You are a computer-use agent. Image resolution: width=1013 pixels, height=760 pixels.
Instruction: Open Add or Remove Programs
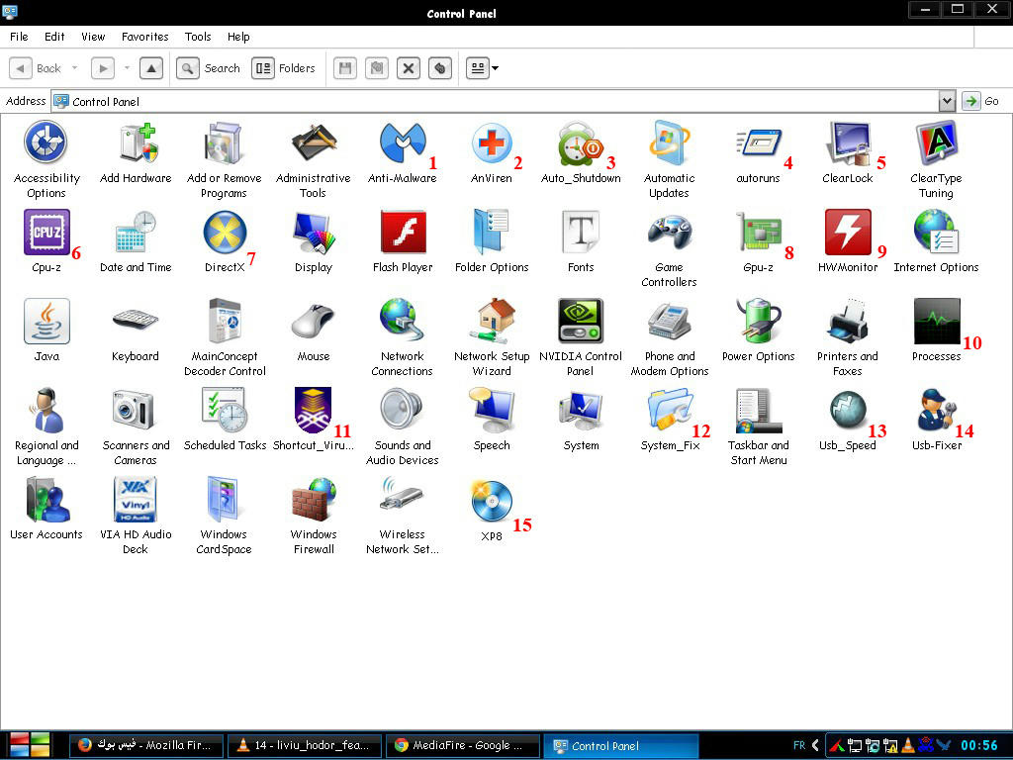[225, 142]
